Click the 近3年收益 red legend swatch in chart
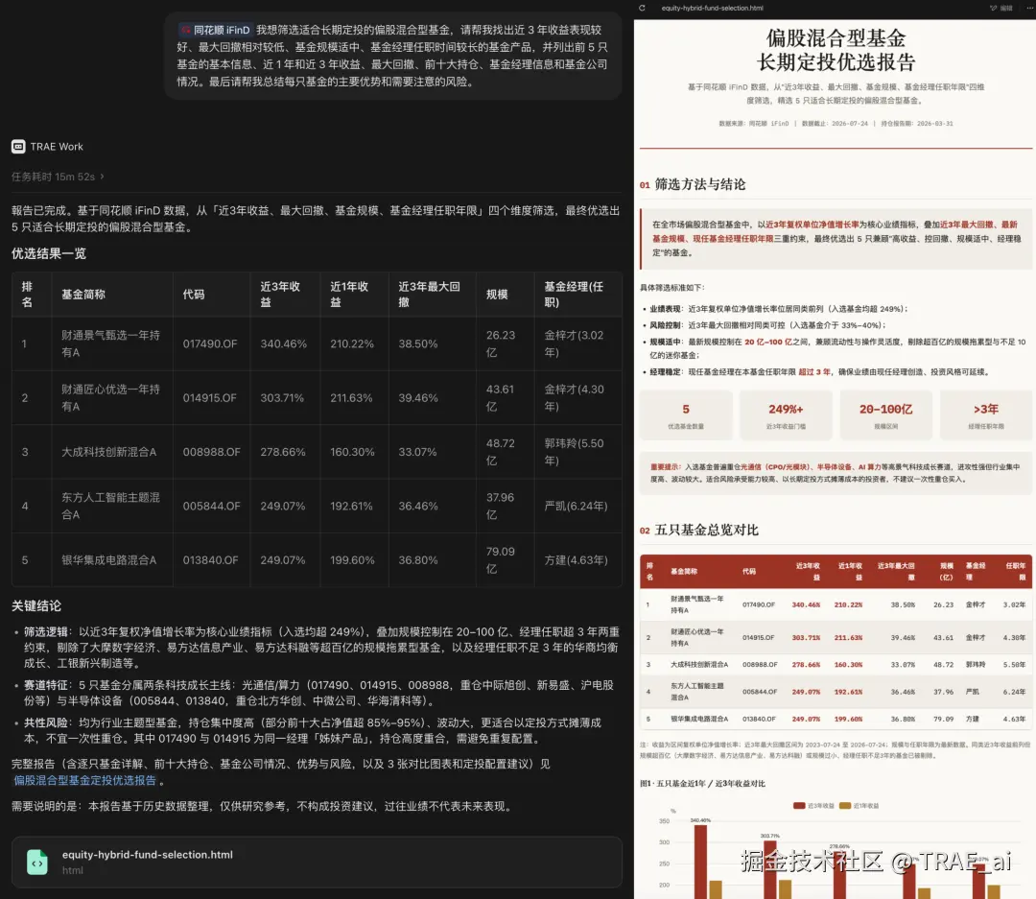Image resolution: width=1036 pixels, height=899 pixels. pyautogui.click(x=799, y=806)
